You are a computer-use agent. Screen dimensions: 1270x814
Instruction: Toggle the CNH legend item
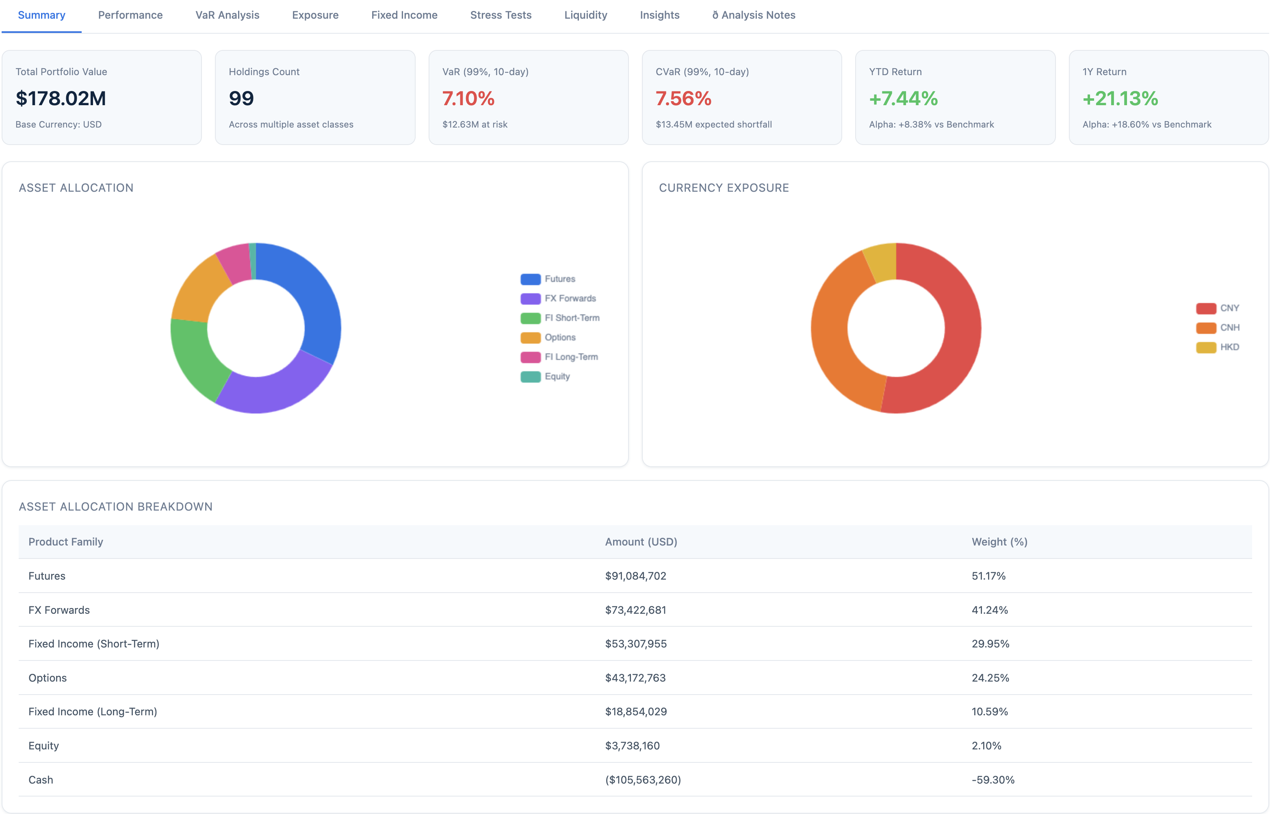[1219, 327]
